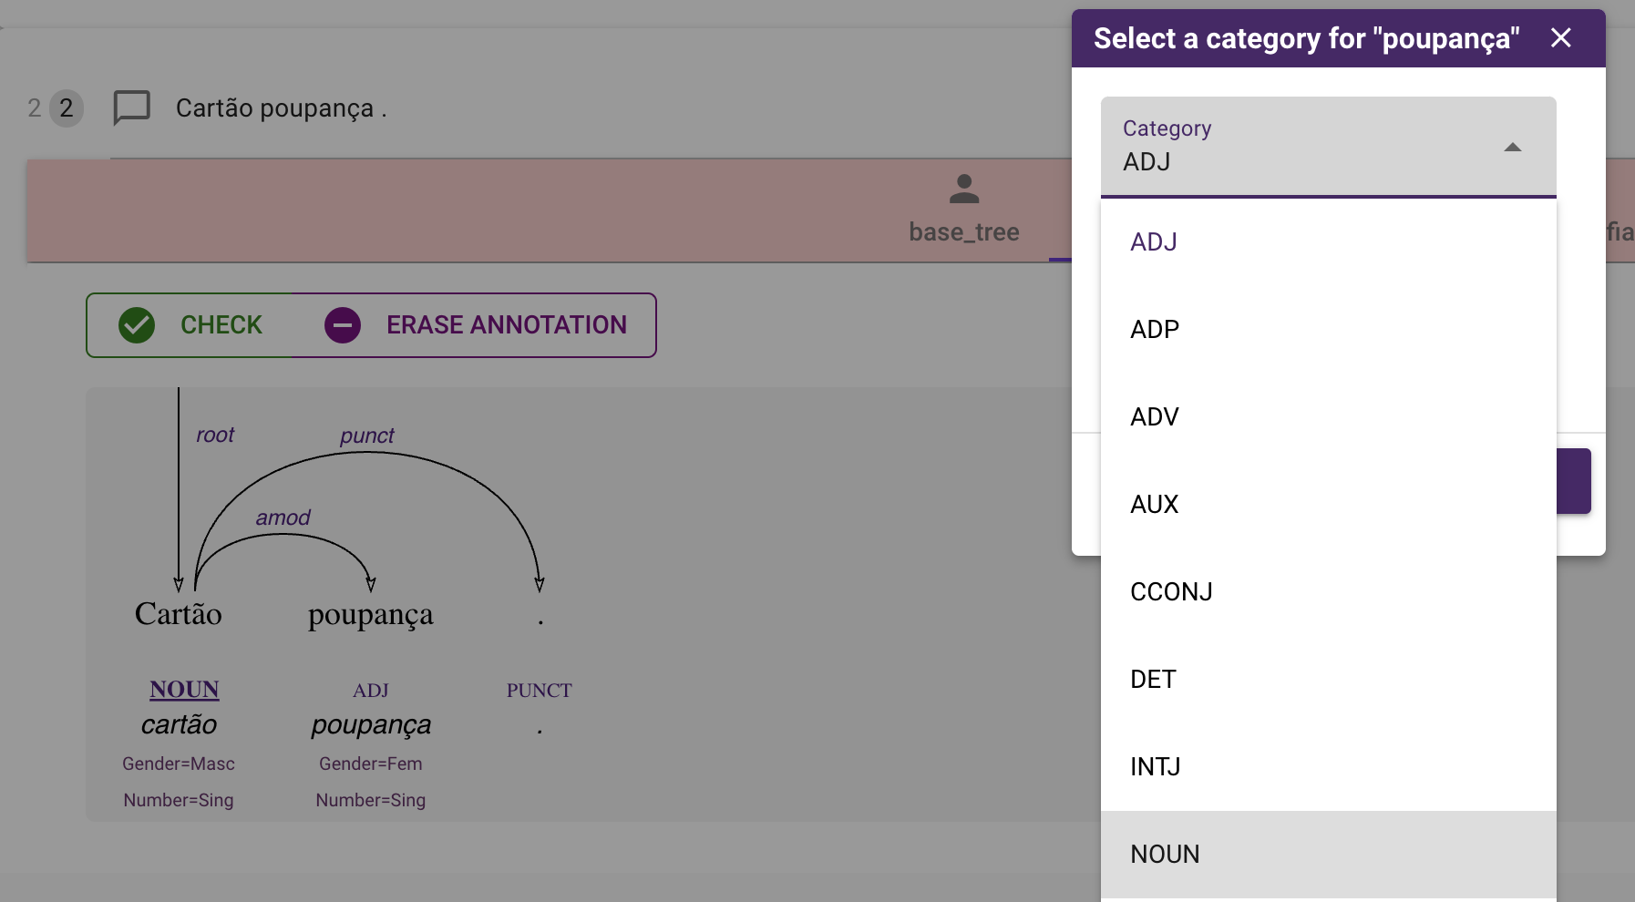Click the purple erase minus icon

(x=343, y=325)
